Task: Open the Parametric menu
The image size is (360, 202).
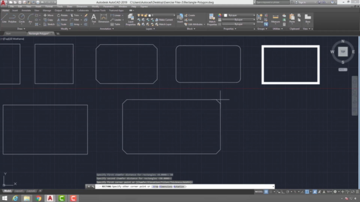Action: pos(109,6)
